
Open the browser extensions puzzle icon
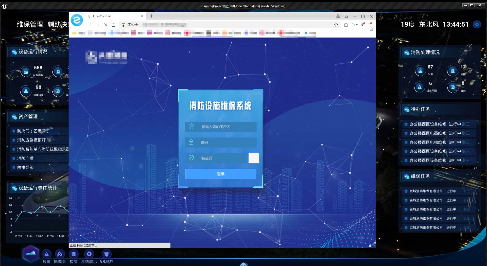[x=346, y=25]
